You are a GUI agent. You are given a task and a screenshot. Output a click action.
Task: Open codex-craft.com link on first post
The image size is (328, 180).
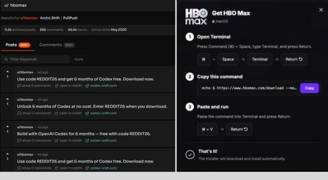(101, 86)
